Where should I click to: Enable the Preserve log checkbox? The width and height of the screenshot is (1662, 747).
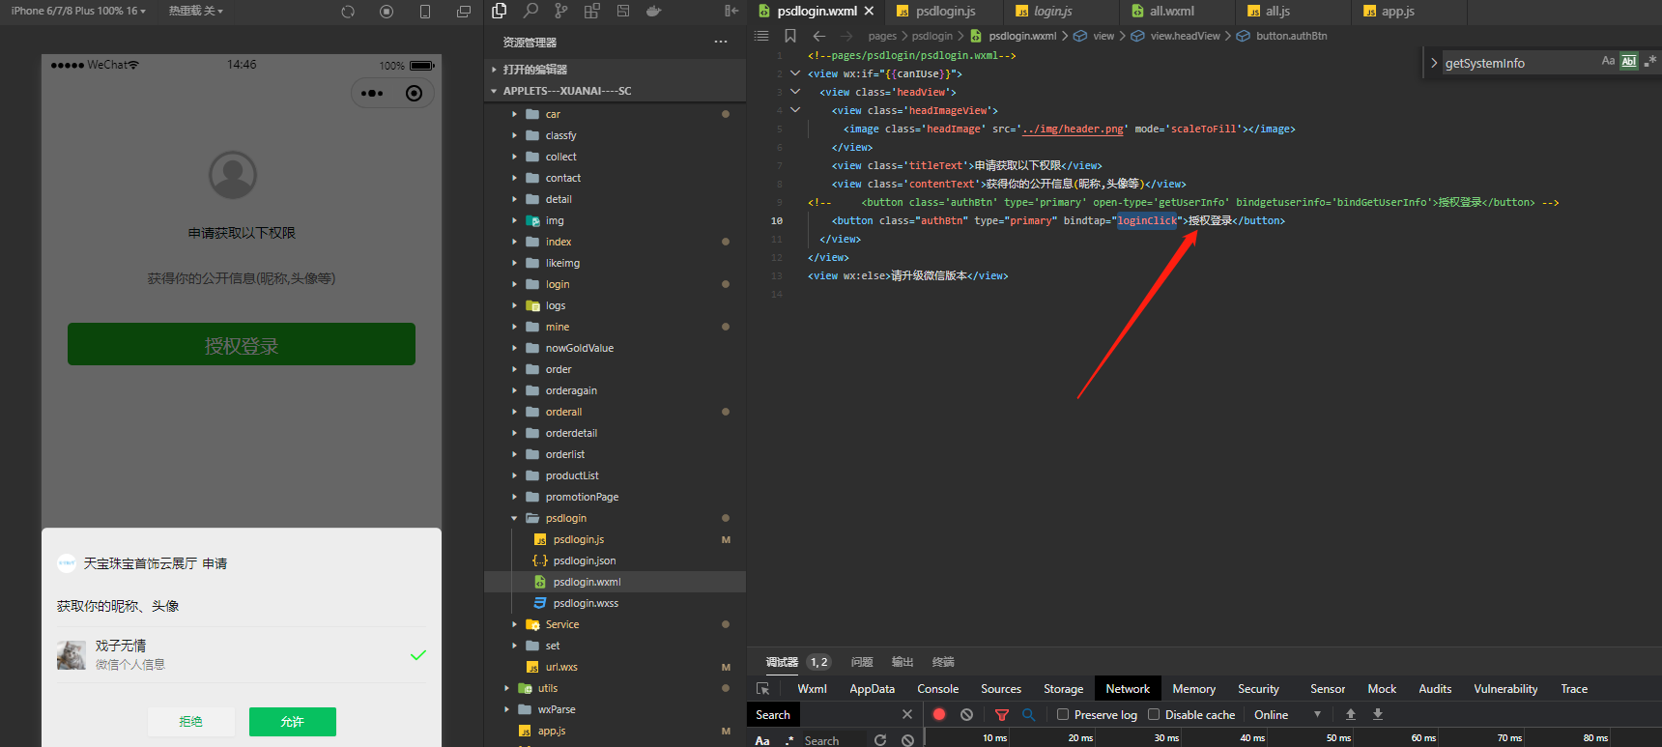click(x=1063, y=714)
